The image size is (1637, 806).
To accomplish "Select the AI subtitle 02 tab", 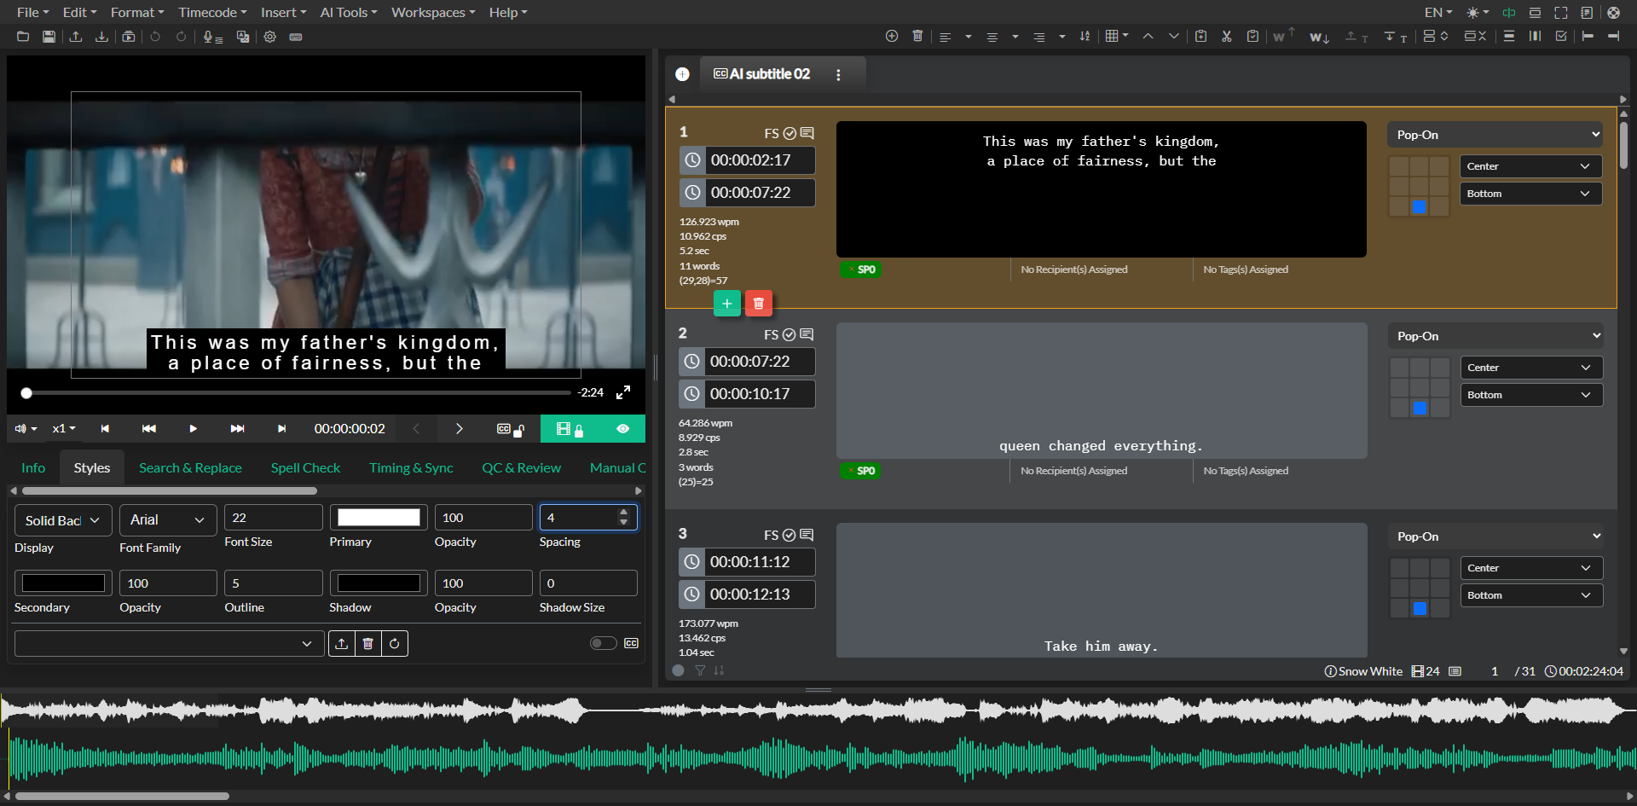I will (761, 74).
